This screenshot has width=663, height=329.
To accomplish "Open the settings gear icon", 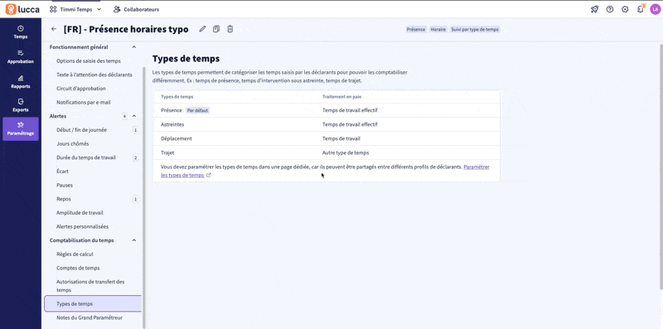I will pyautogui.click(x=625, y=9).
